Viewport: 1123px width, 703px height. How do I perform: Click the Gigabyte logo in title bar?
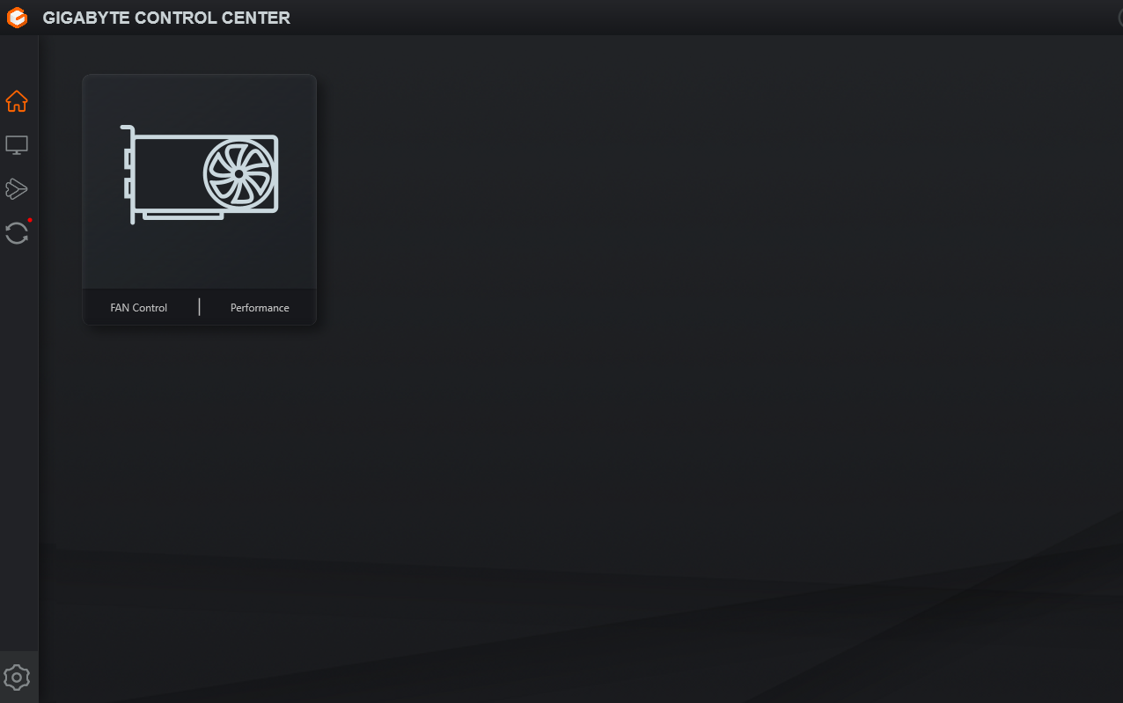[17, 18]
